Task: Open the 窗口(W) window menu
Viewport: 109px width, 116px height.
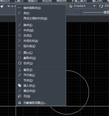Action: click(x=97, y=1)
